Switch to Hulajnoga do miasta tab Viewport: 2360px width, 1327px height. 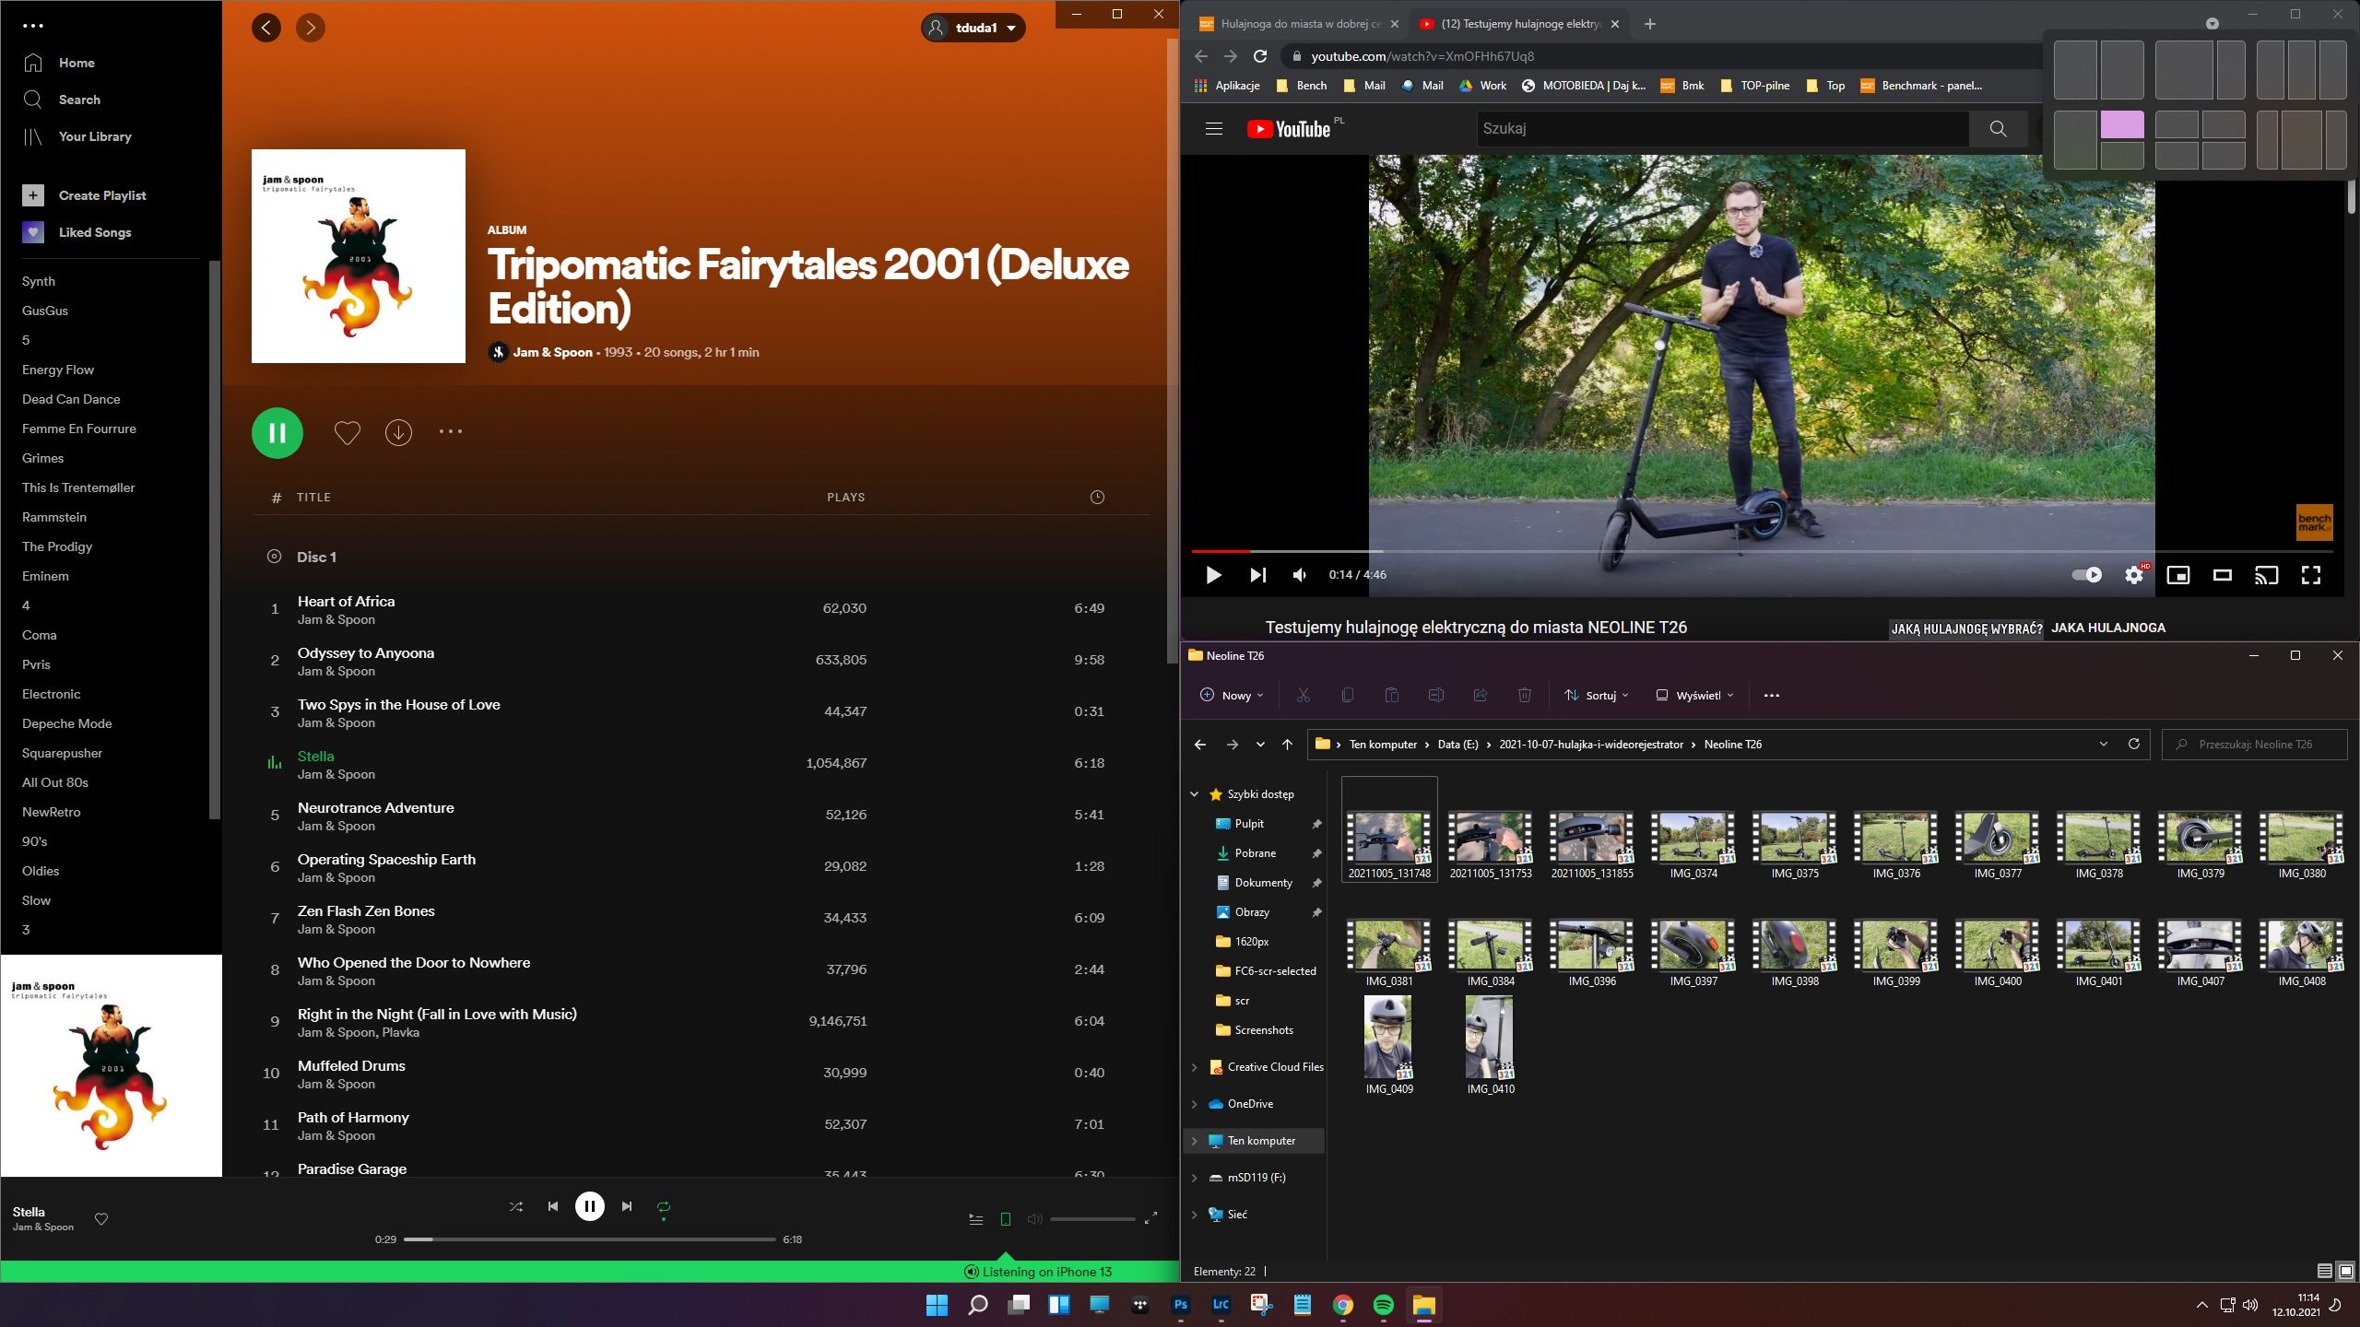[x=1298, y=24]
